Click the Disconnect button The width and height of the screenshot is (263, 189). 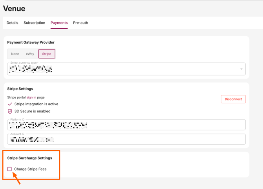tap(233, 99)
